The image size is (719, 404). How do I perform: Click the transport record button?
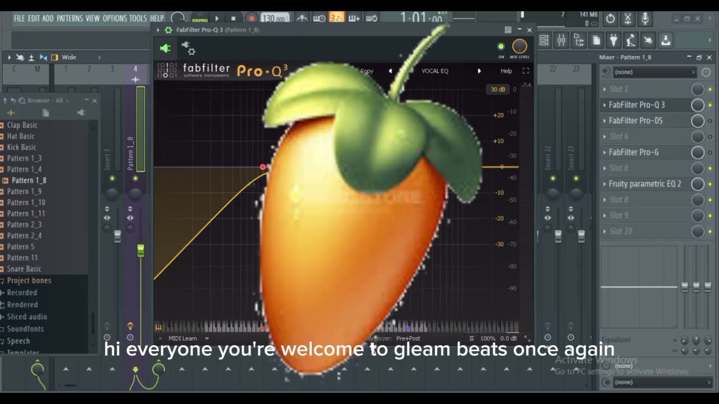point(252,19)
